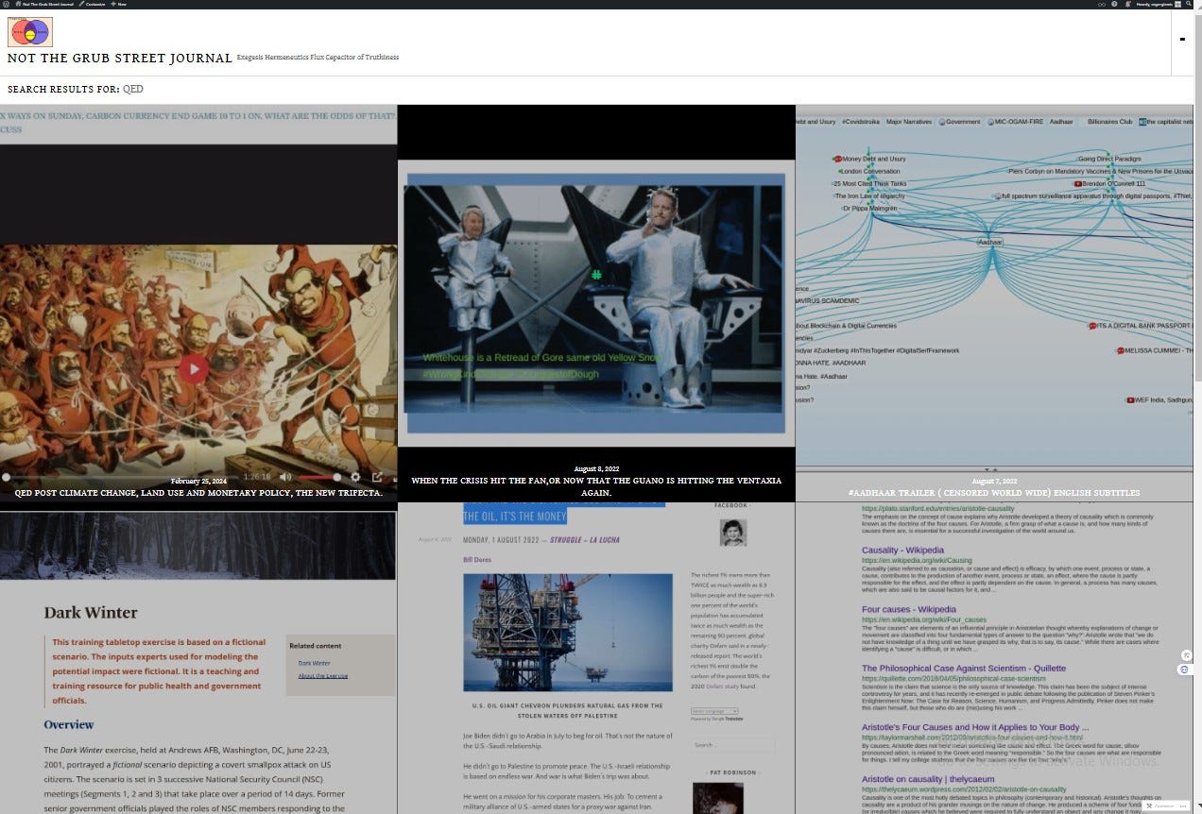This screenshot has width=1202, height=814.
Task: Click the WordPress logo in admin bar
Action: click(6, 4)
